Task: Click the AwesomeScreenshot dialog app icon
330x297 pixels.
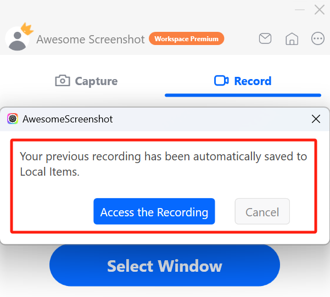Action: click(x=13, y=119)
